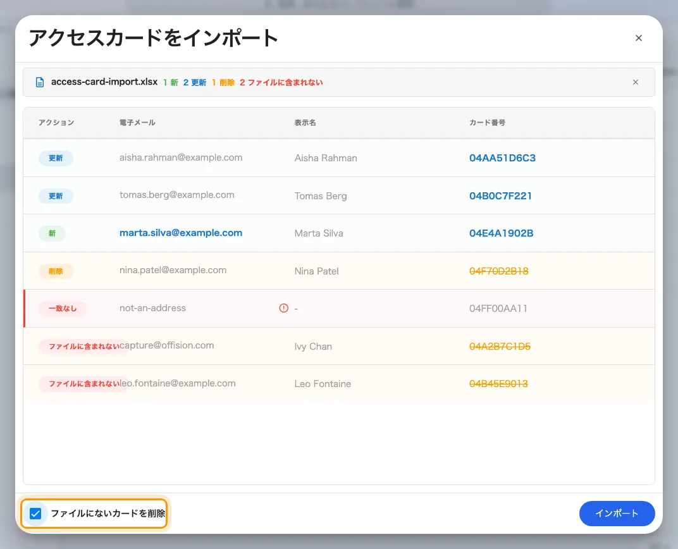Viewport: 678px width, 549px height.
Task: Click card number 04E4A1902B
Action: (x=501, y=233)
